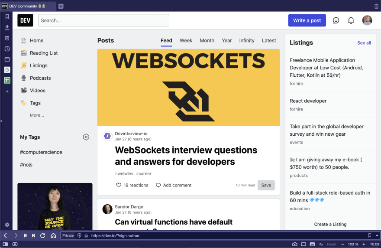
Task: Switch to the Feed tab
Action: click(x=166, y=40)
